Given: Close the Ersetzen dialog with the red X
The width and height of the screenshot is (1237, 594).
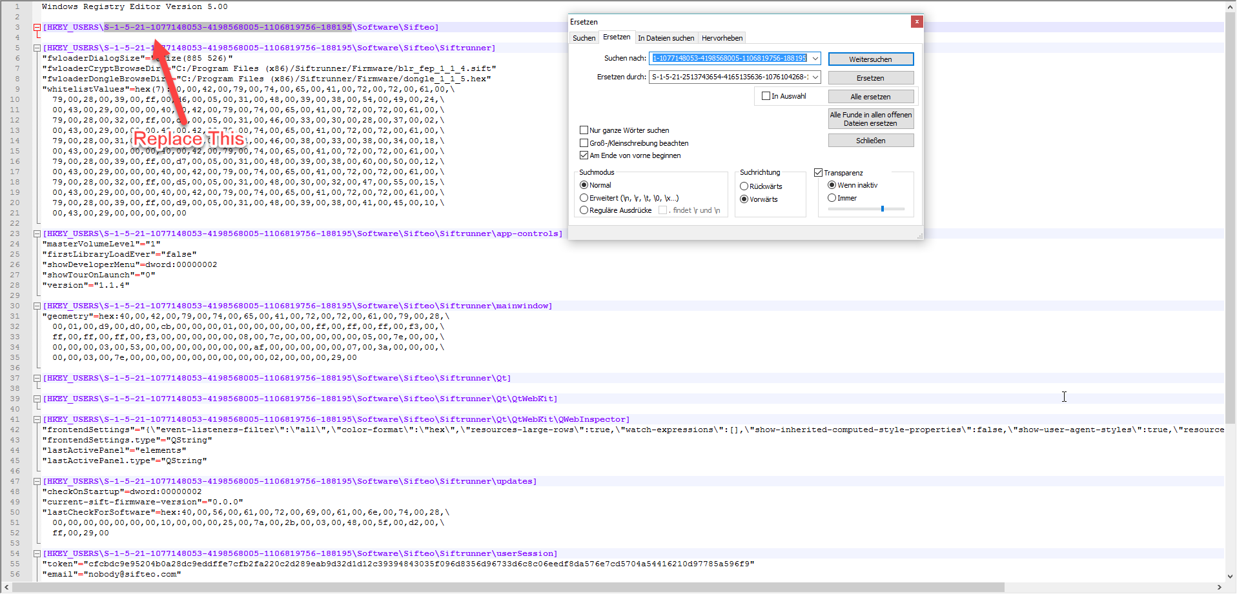Looking at the screenshot, I should coord(917,21).
